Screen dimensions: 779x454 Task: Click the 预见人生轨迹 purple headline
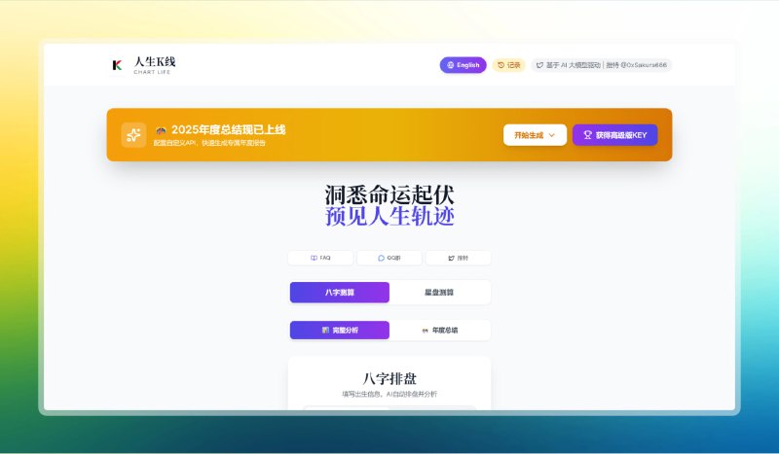tap(389, 217)
